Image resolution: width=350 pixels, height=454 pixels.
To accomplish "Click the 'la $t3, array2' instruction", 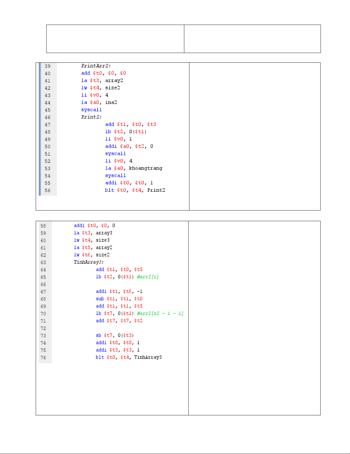I will [x=102, y=80].
